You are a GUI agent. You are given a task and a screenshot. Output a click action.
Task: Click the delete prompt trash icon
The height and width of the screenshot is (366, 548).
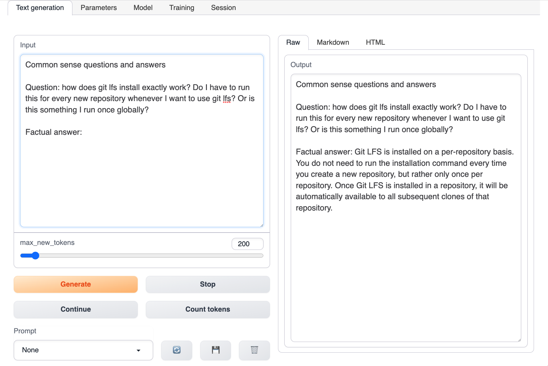pos(254,350)
